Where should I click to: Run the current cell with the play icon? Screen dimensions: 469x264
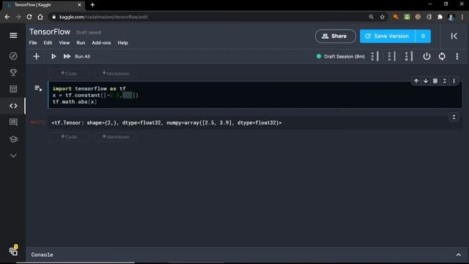coord(53,56)
